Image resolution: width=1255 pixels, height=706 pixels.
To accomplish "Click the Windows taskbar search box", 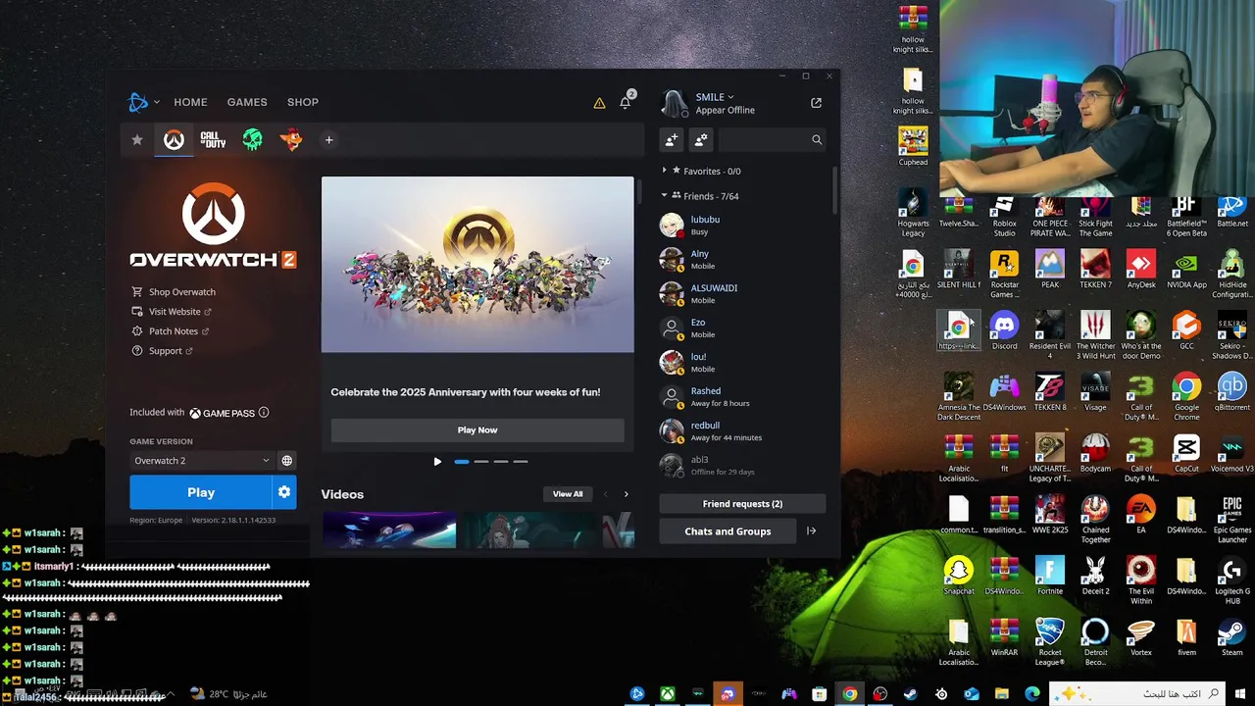I will [x=1136, y=694].
